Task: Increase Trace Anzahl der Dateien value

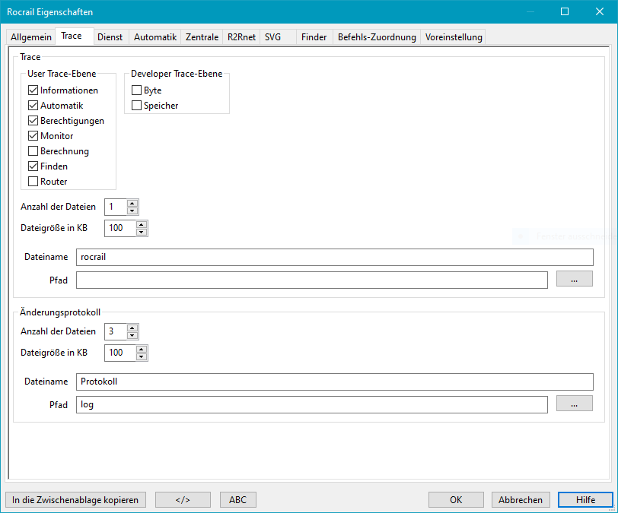Action: 132,203
